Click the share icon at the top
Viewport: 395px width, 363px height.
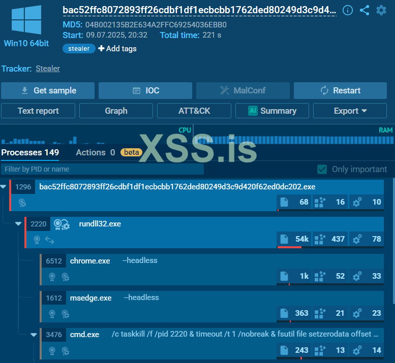point(364,10)
